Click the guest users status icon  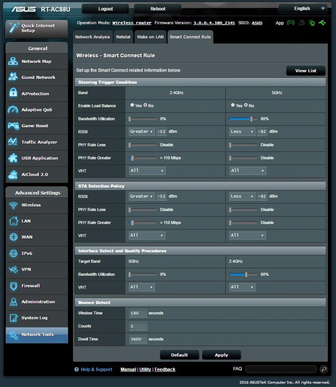(x=302, y=23)
